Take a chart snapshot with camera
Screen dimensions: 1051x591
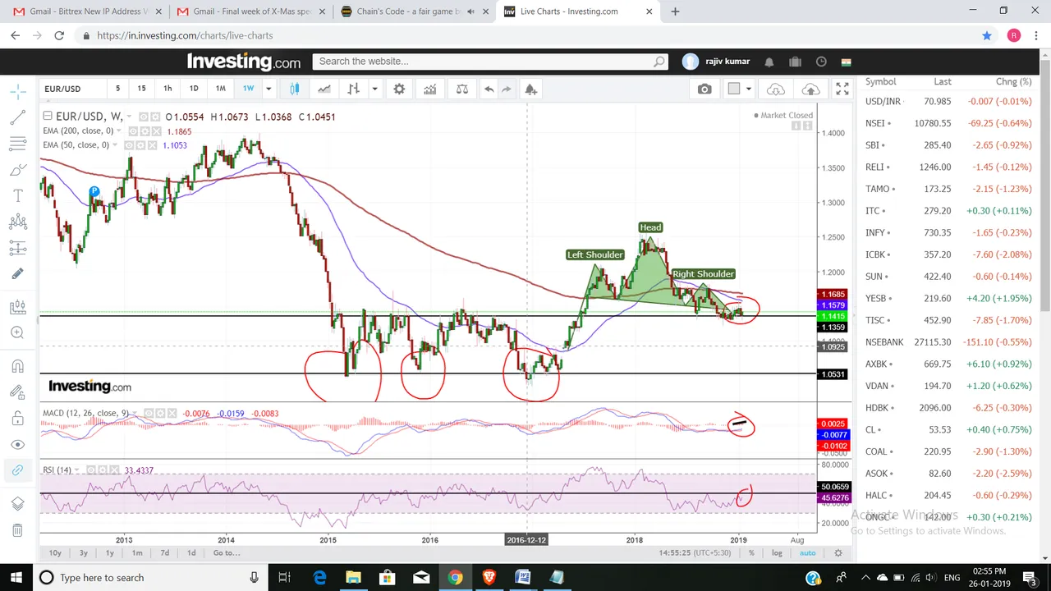pyautogui.click(x=704, y=89)
